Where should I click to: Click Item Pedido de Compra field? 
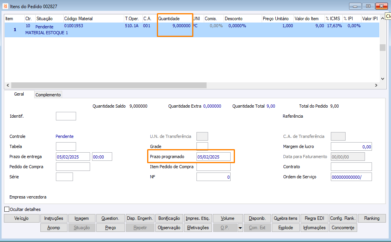click(214, 167)
